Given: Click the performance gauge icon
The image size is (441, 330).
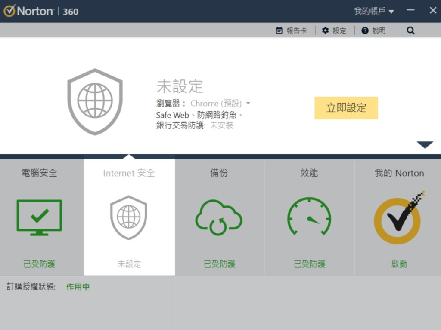Looking at the screenshot, I should (309, 216).
